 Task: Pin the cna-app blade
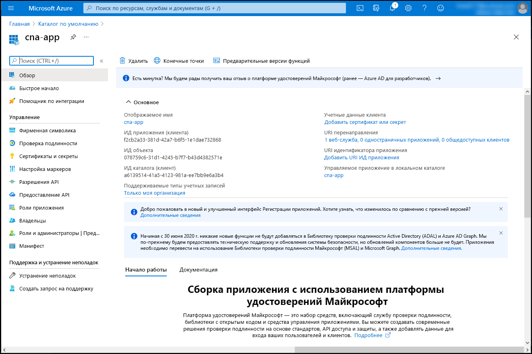73,37
